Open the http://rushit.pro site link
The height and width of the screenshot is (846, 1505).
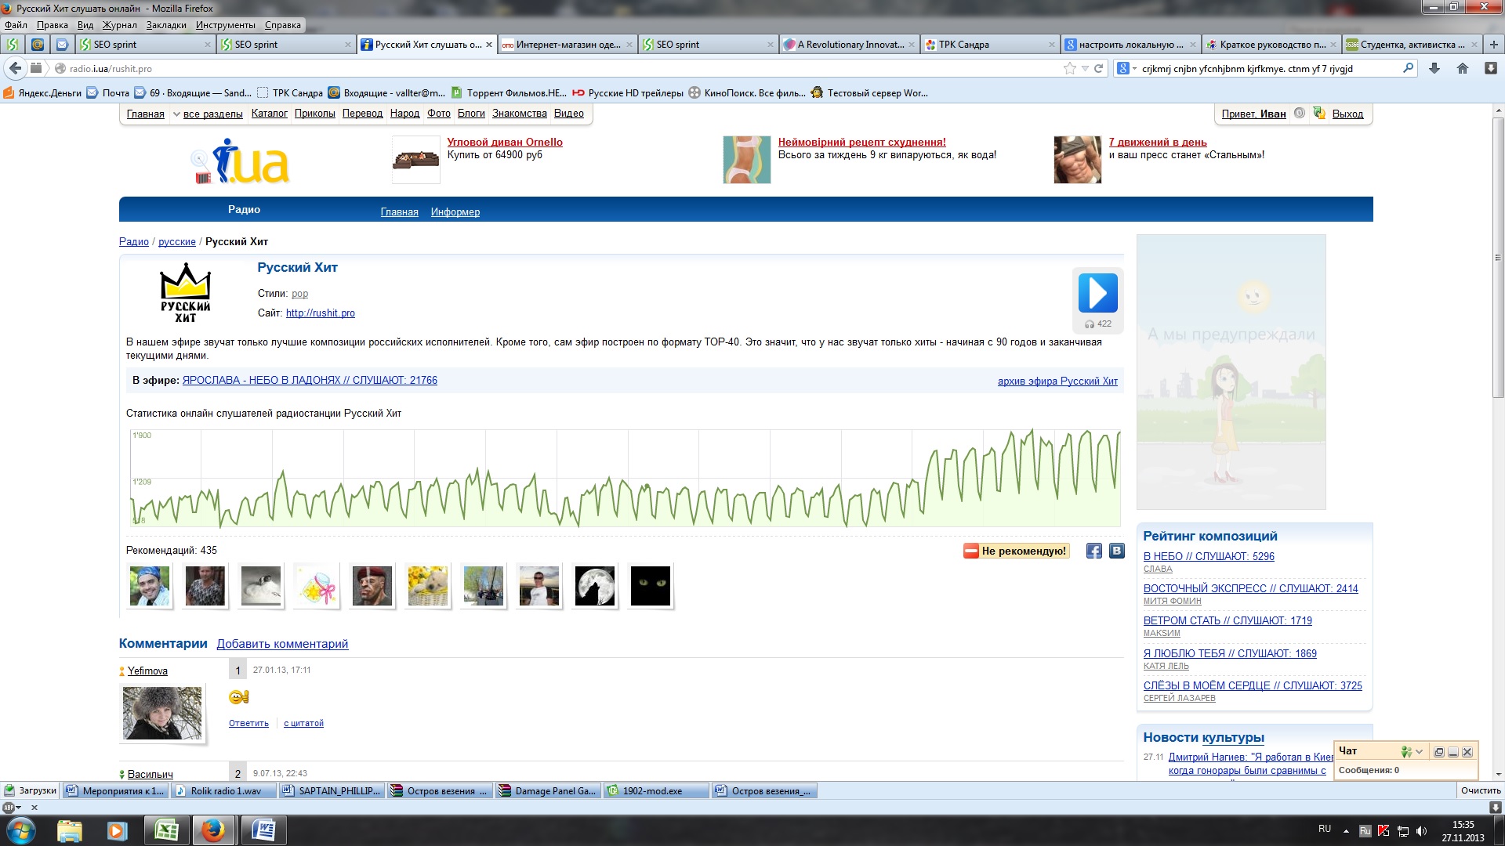point(320,313)
